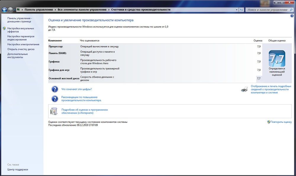This screenshot has width=296, height=176.
Task: Open 'Отображение и печать подробных сведений' link
Action: 271,89
